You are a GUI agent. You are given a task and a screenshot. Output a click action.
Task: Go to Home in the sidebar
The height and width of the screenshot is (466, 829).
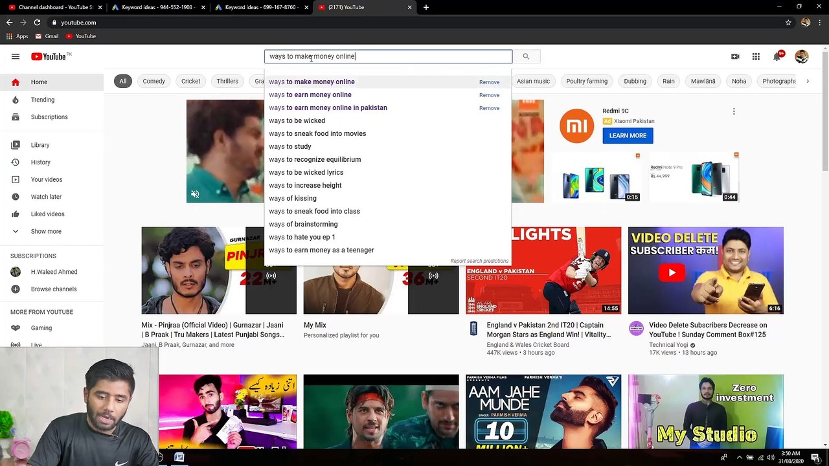point(52,82)
